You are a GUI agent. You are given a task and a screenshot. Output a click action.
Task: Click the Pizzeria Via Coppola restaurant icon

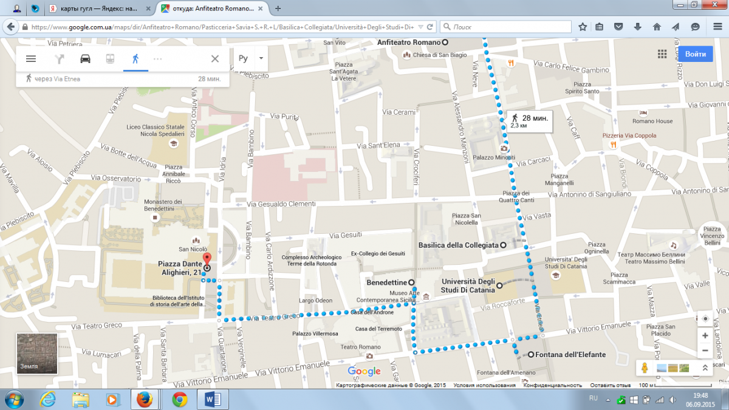coord(614,145)
